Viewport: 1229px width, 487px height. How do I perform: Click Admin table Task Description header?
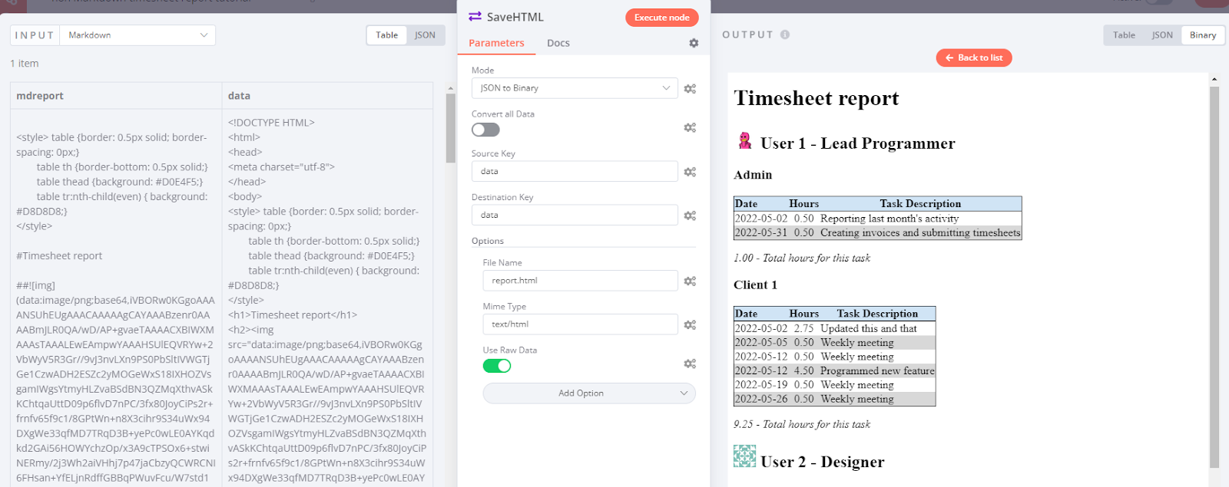tap(920, 204)
